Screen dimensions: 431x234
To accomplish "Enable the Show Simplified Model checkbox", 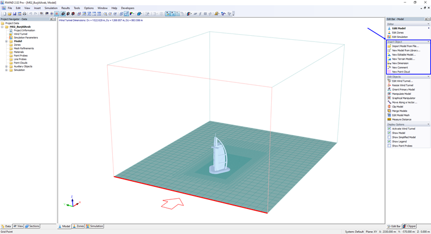I will click(389, 137).
